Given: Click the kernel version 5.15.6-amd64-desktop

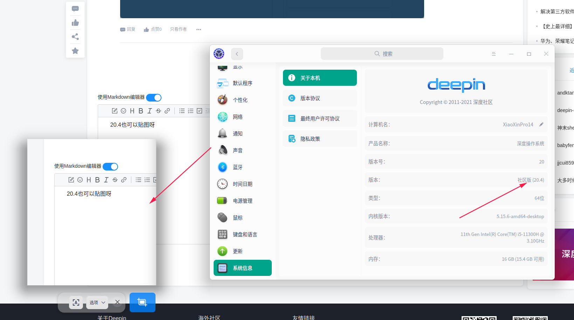Looking at the screenshot, I should pyautogui.click(x=520, y=216).
